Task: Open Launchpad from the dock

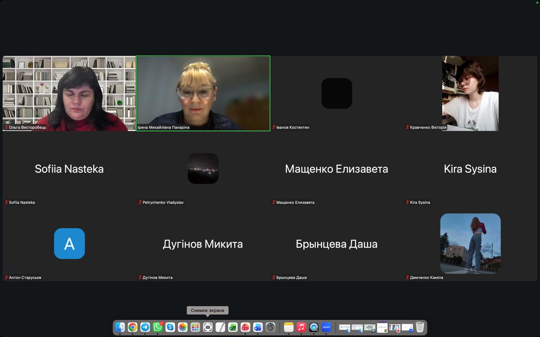Action: click(195, 327)
